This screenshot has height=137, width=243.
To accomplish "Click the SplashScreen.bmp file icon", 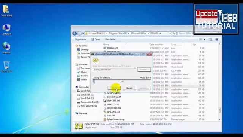I will 105,119.
